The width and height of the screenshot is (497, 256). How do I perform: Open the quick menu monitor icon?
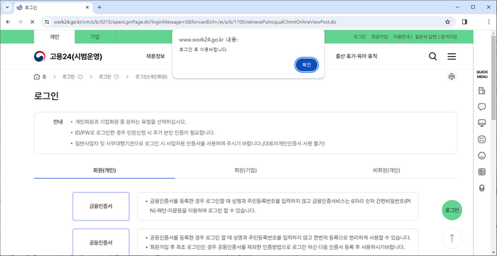(482, 123)
